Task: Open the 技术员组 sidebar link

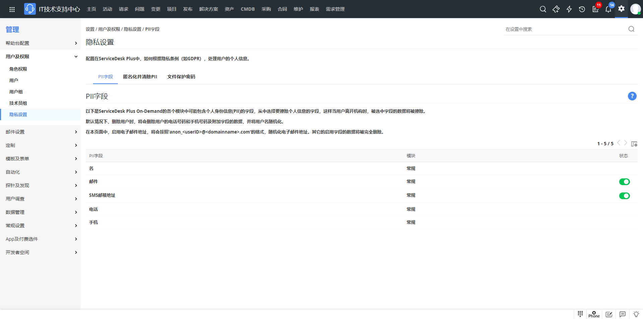Action: [x=18, y=103]
